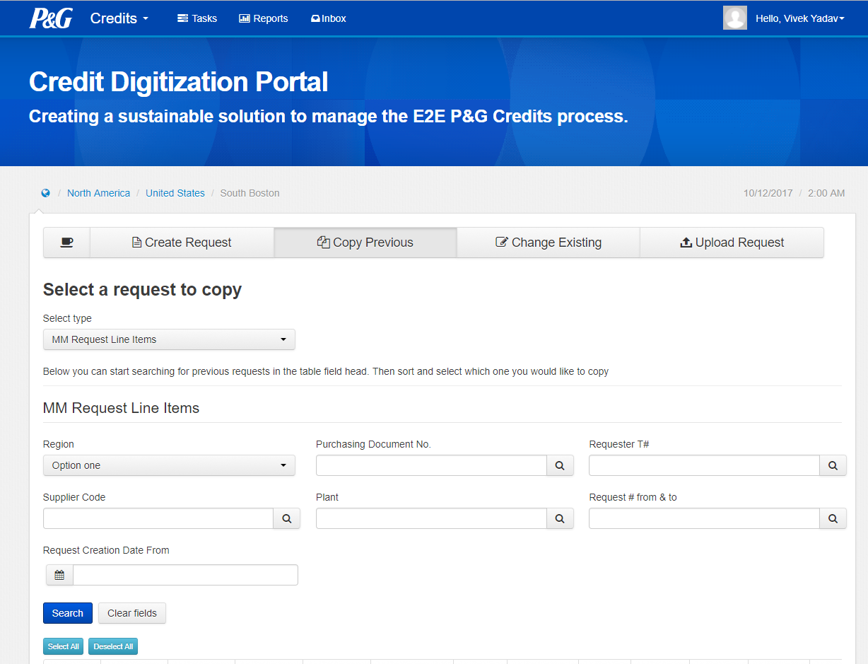Open the Select type dropdown
Image resolution: width=868 pixels, height=664 pixels.
[x=169, y=339]
